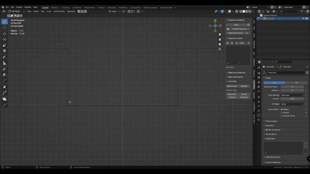Select the Cursor tool
This screenshot has width=310, height=174.
tap(4, 28)
